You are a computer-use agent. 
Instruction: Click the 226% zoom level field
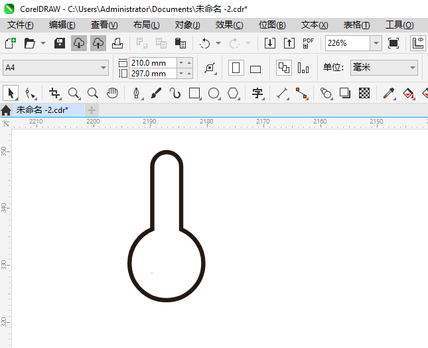[x=348, y=43]
